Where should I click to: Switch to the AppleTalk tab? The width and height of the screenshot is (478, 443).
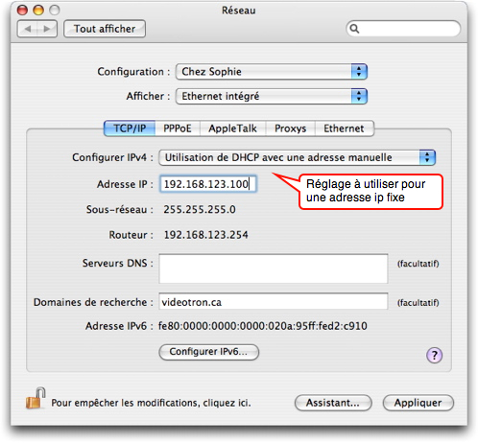pos(232,128)
